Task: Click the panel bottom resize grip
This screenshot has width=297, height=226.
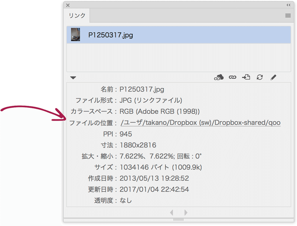Action: point(179,220)
